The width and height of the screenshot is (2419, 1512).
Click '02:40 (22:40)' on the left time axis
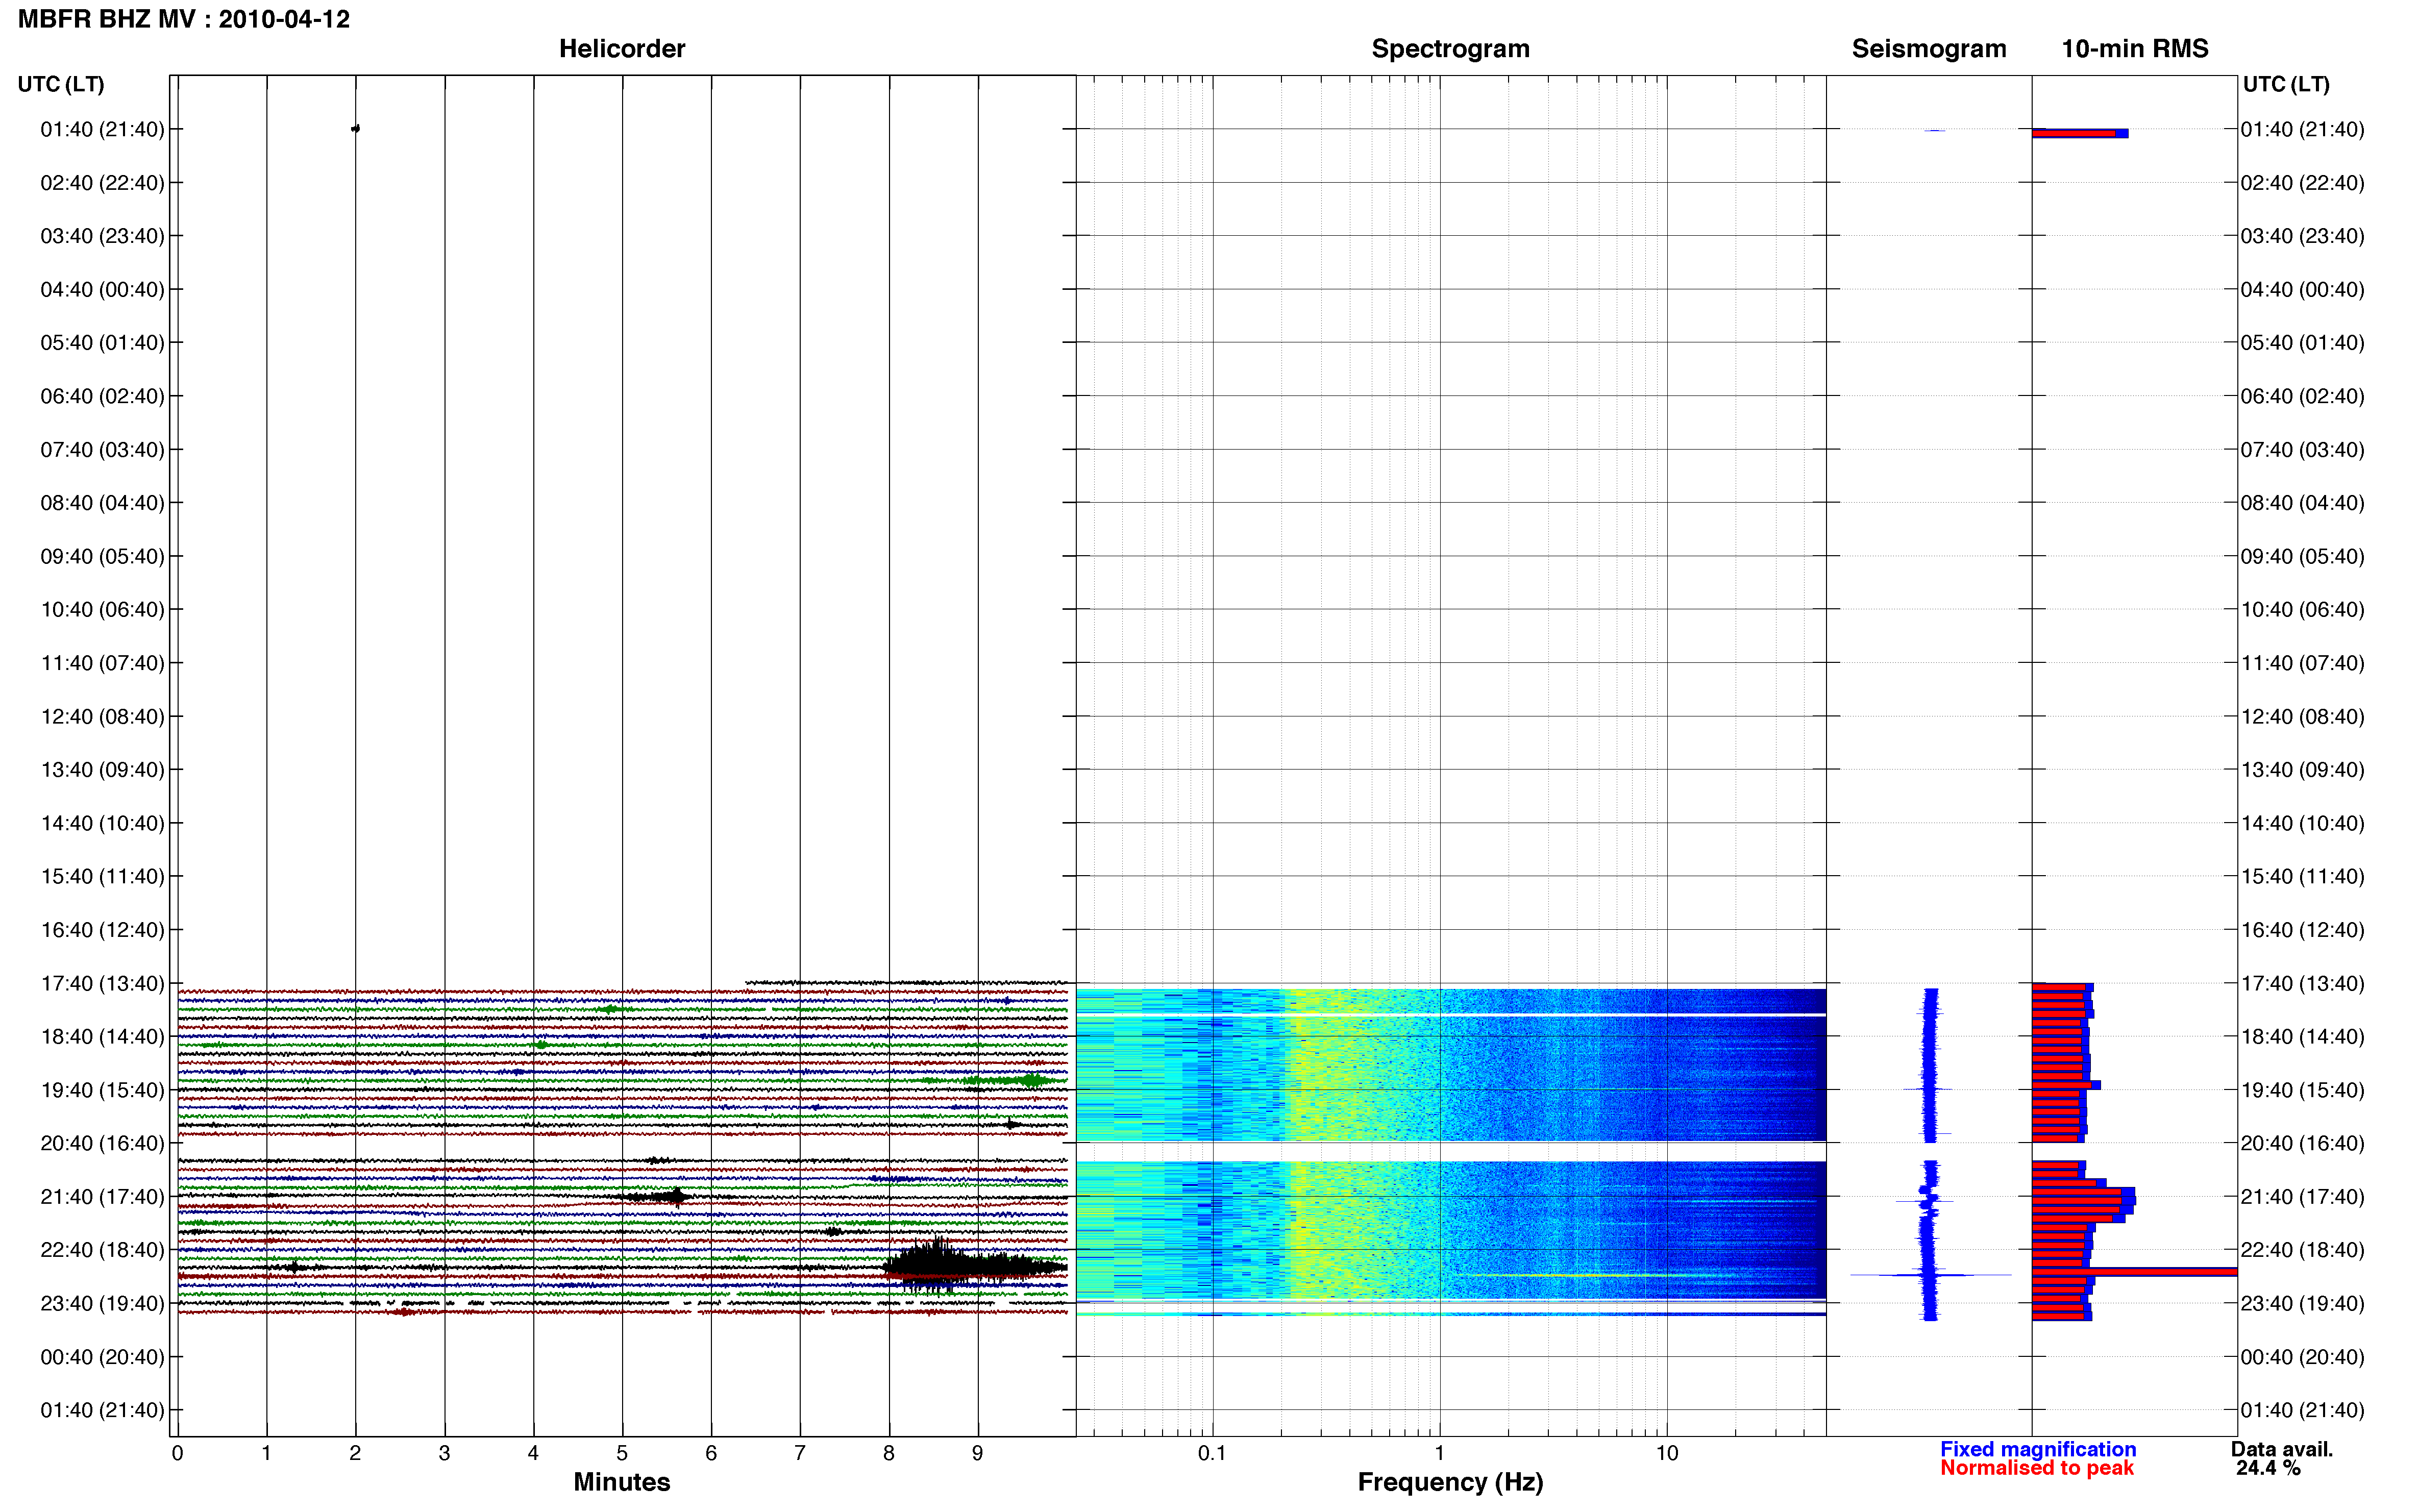(102, 183)
